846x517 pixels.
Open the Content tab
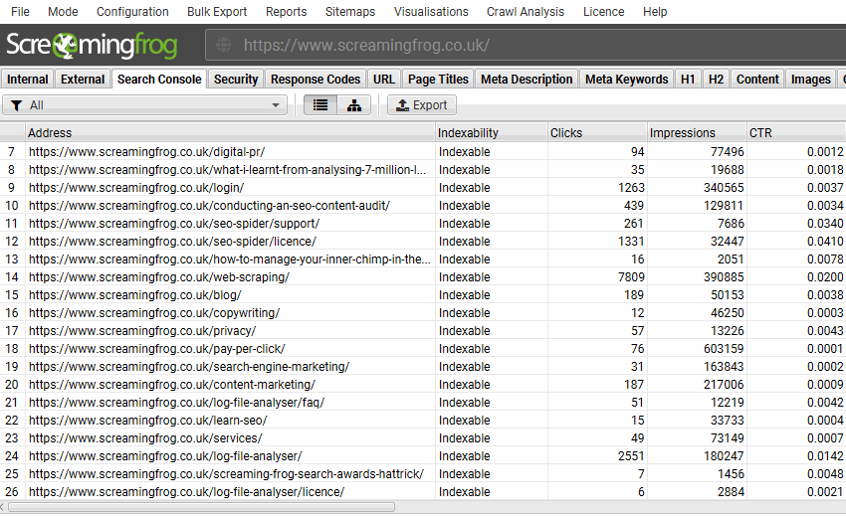pyautogui.click(x=757, y=80)
